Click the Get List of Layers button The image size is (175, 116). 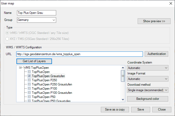[34, 61]
